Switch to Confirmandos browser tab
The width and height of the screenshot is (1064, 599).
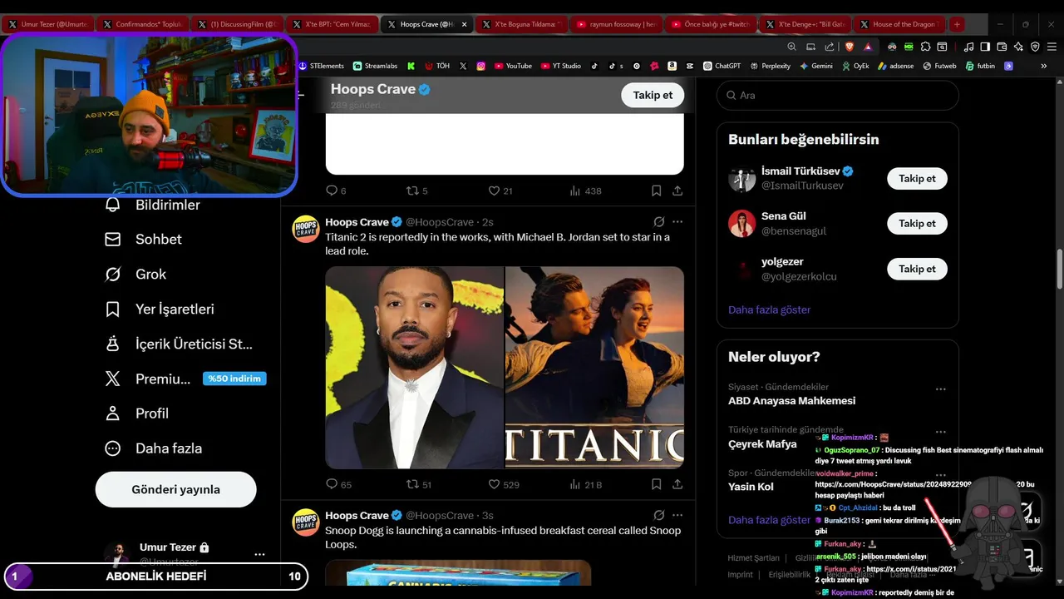click(142, 24)
